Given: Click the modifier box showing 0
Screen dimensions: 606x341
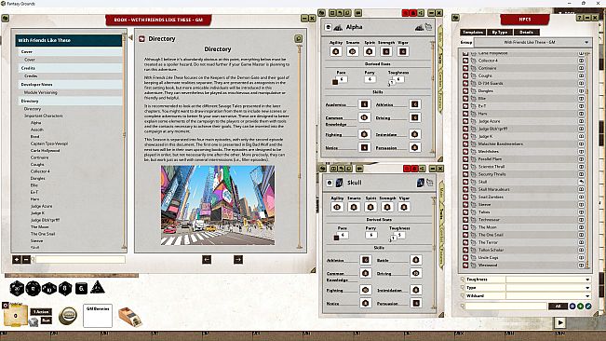Looking at the screenshot, I should 16,316.
